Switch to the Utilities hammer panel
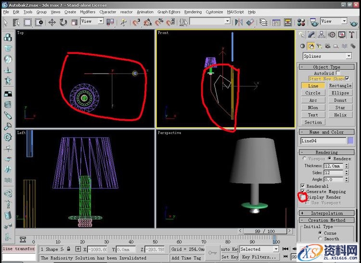This screenshot has height=263, width=361. click(351, 35)
